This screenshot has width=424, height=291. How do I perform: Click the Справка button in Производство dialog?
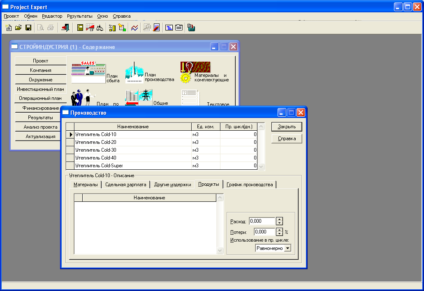287,139
